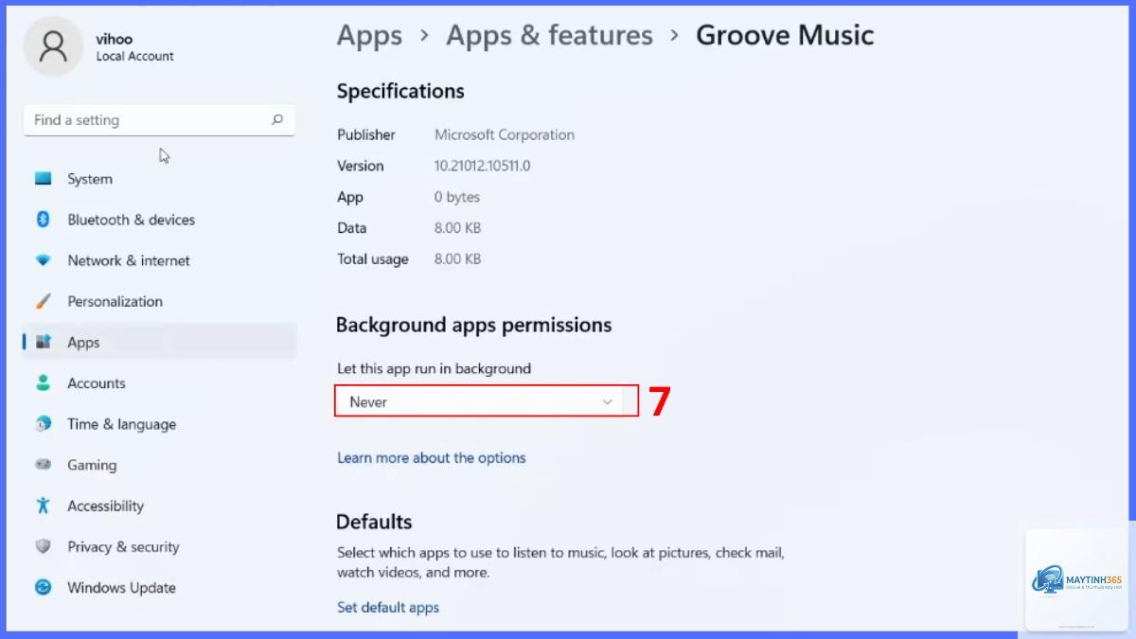Viewport: 1136px width, 639px height.
Task: Click the Defaults heading
Action: (x=374, y=522)
